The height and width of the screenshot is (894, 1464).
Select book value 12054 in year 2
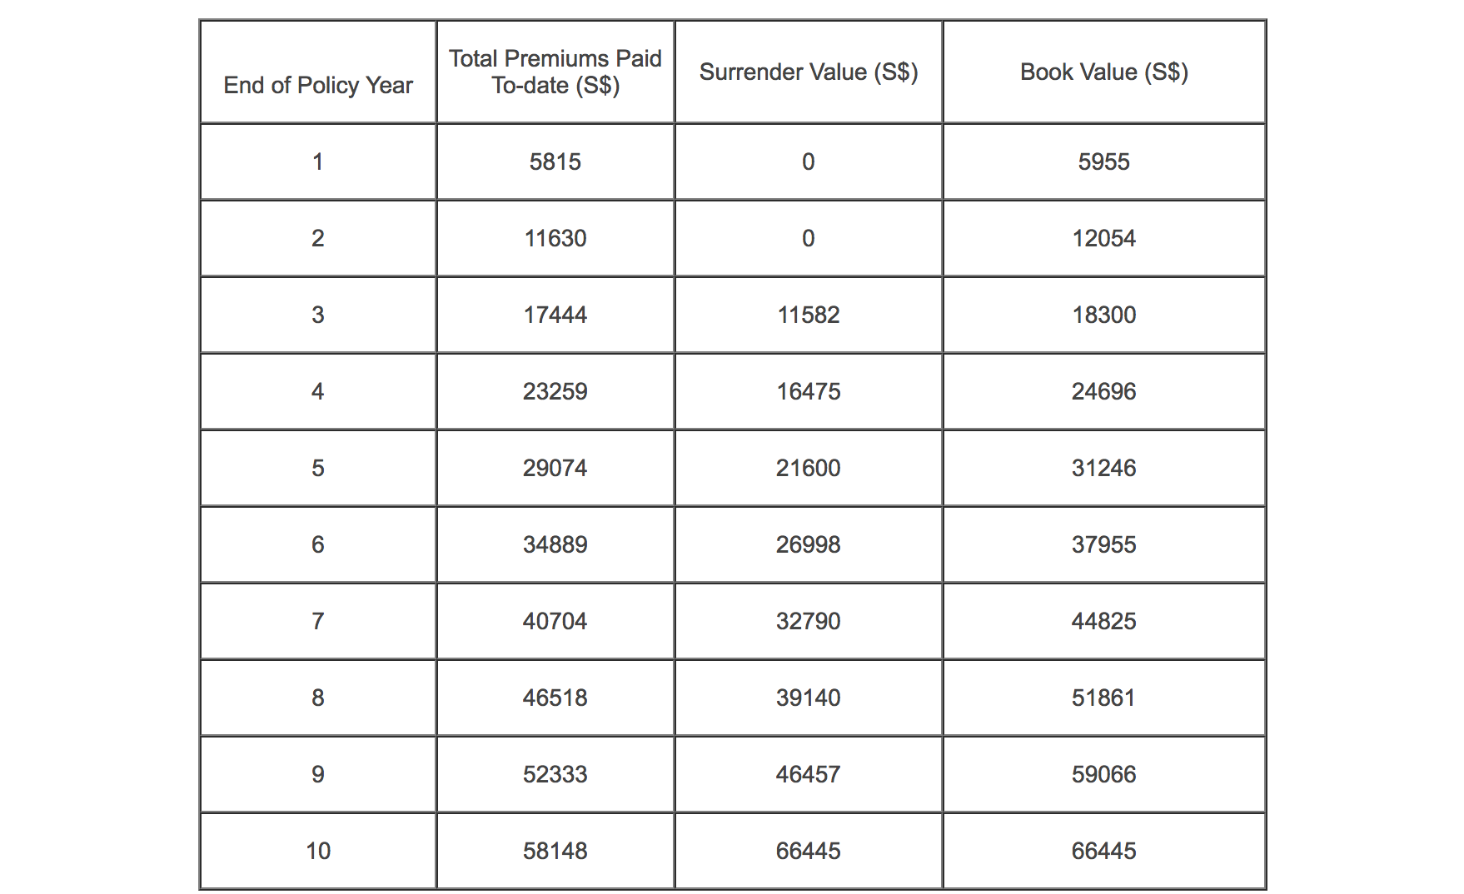pos(1104,238)
